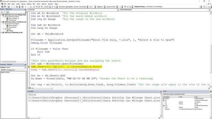Open the Custom Code toolbar dropdown

(111, 7)
